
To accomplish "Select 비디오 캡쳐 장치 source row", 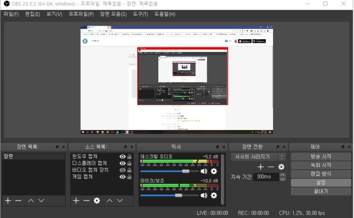I will tap(101, 170).
